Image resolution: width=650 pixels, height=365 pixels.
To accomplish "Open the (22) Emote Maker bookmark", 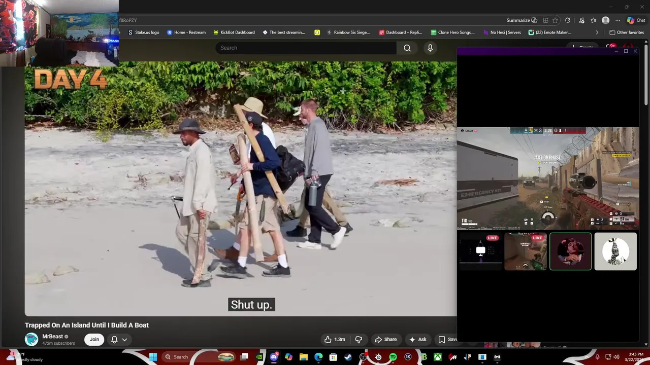I will click(x=549, y=32).
